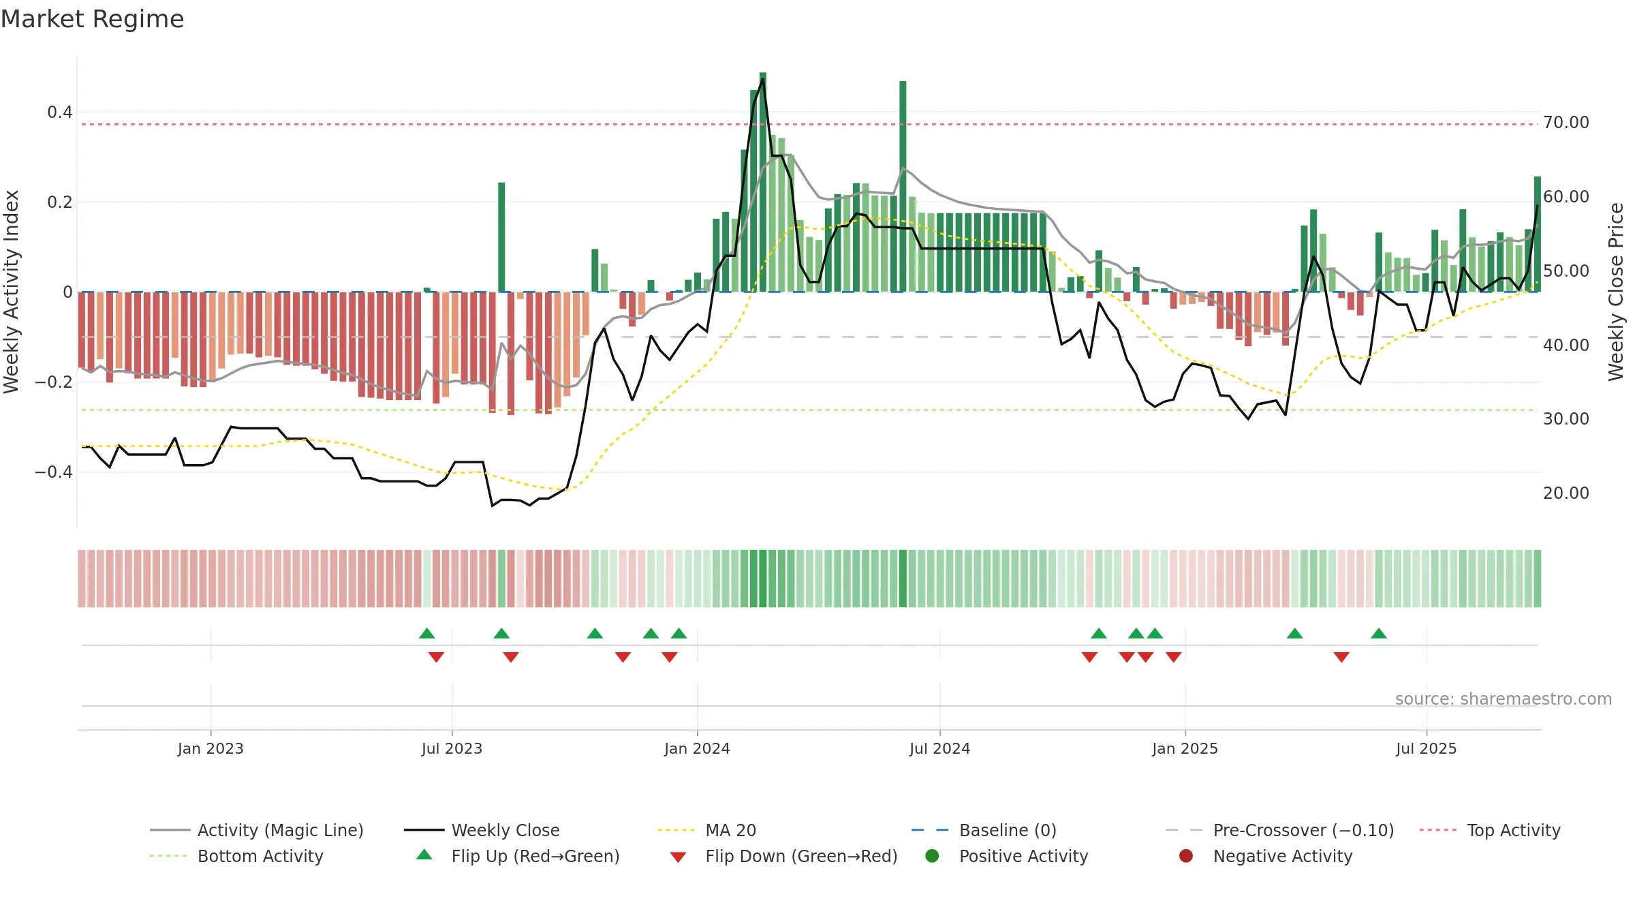1635x920 pixels.
Task: Click the −0.2 activity axis label
Action: click(x=54, y=382)
